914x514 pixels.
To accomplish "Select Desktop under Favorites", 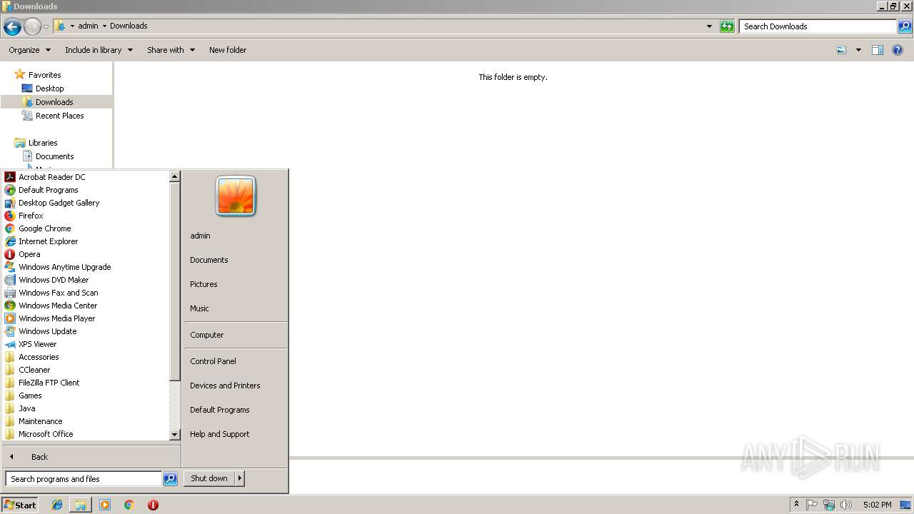I will 49,89.
